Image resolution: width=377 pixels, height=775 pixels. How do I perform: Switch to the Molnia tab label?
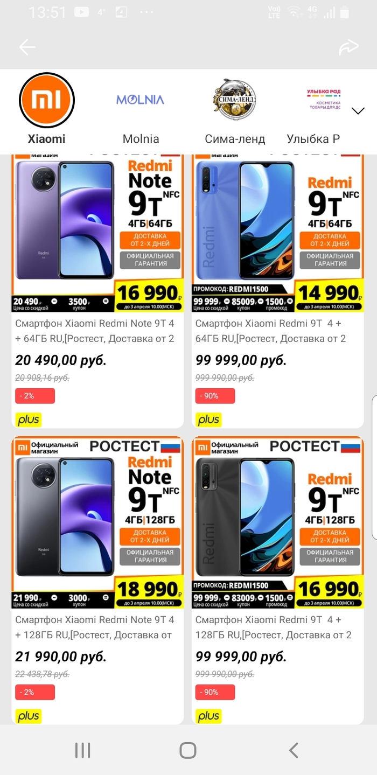point(141,139)
